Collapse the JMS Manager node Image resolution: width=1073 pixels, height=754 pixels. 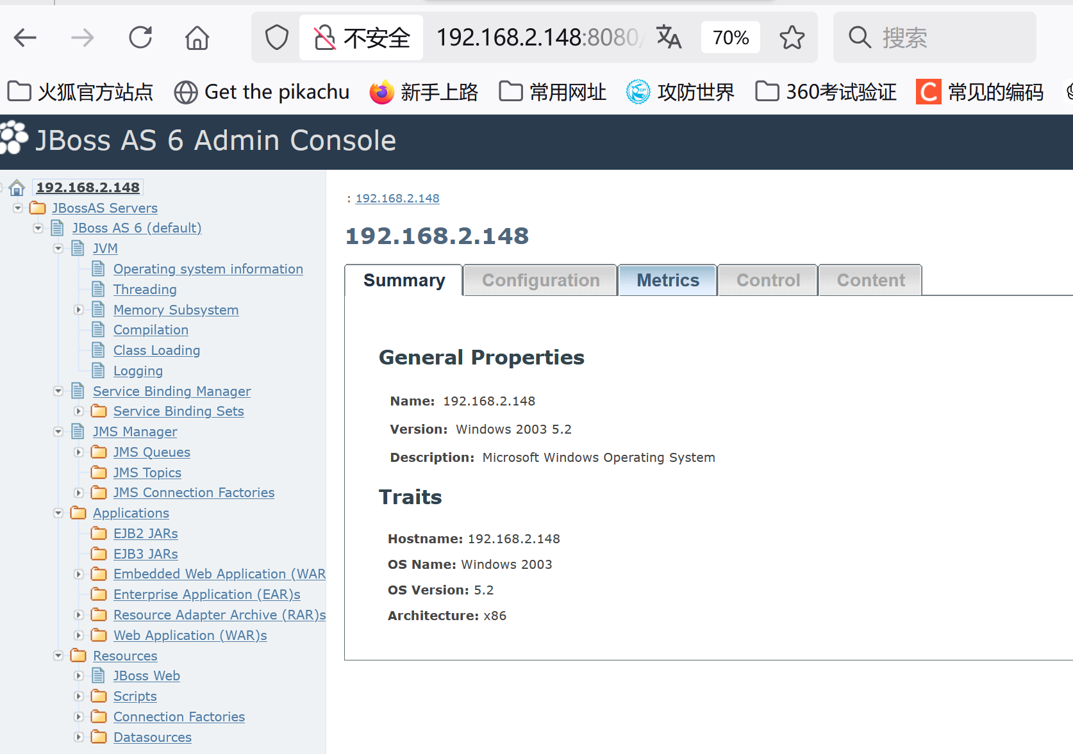tap(58, 432)
